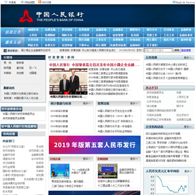Open the 2017年统计数据 link

pyautogui.click(x=59, y=121)
